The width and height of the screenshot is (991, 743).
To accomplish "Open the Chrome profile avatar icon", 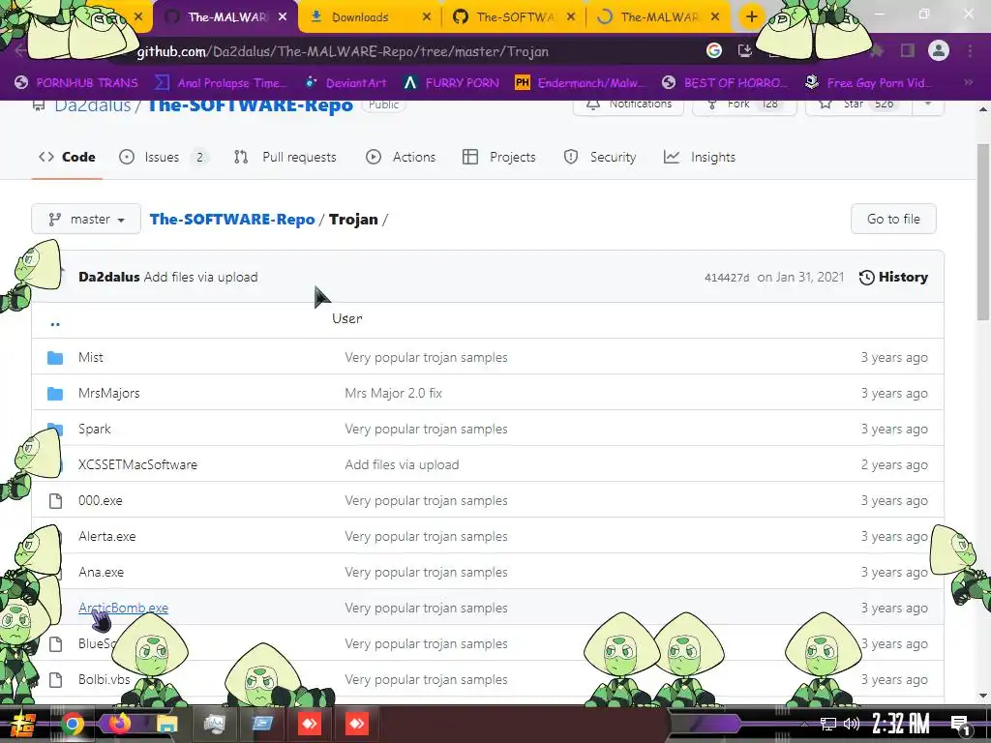I will (939, 50).
